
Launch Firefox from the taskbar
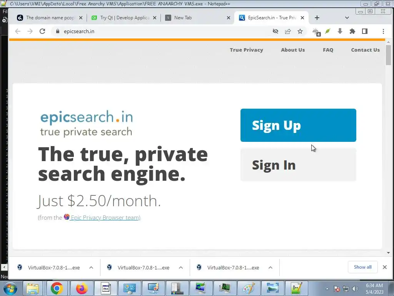82,288
